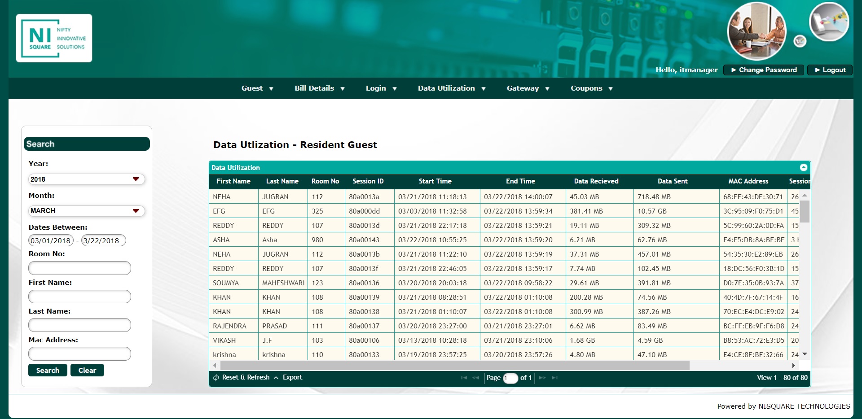Collapse the Data Utilization grid panel
This screenshot has width=862, height=419.
pos(804,167)
